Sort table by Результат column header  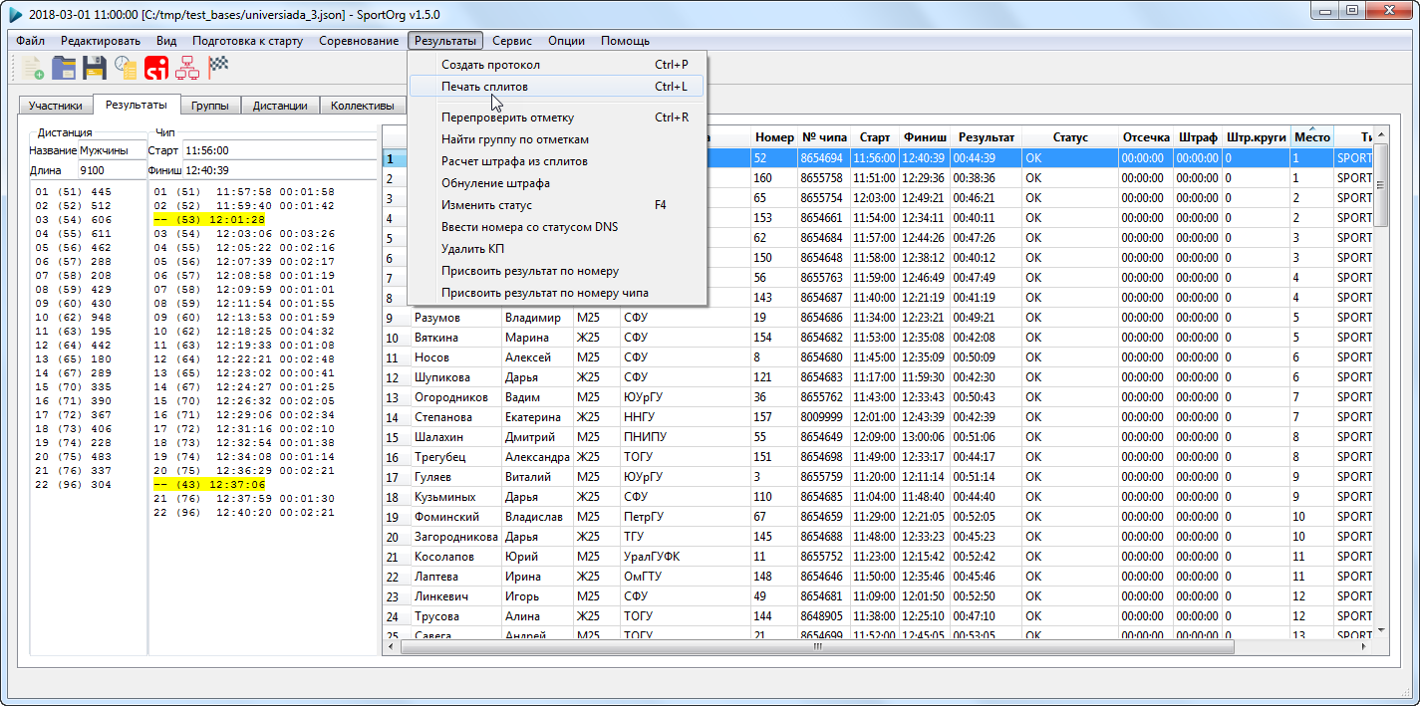click(987, 137)
